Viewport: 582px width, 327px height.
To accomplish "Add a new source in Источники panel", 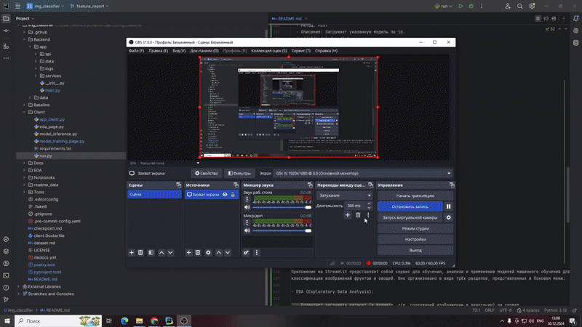I will pos(188,252).
